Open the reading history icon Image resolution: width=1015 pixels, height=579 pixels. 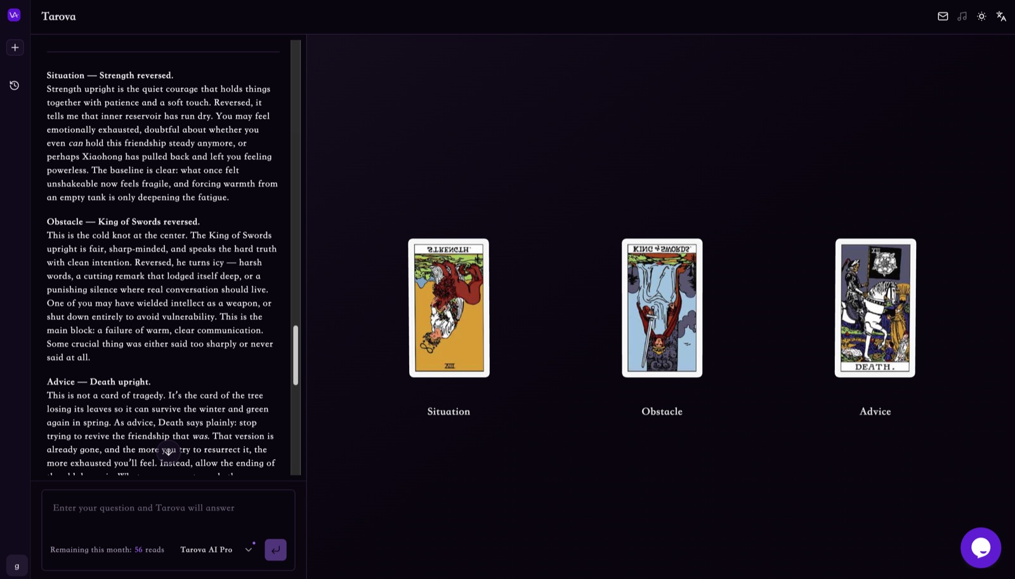(x=14, y=85)
